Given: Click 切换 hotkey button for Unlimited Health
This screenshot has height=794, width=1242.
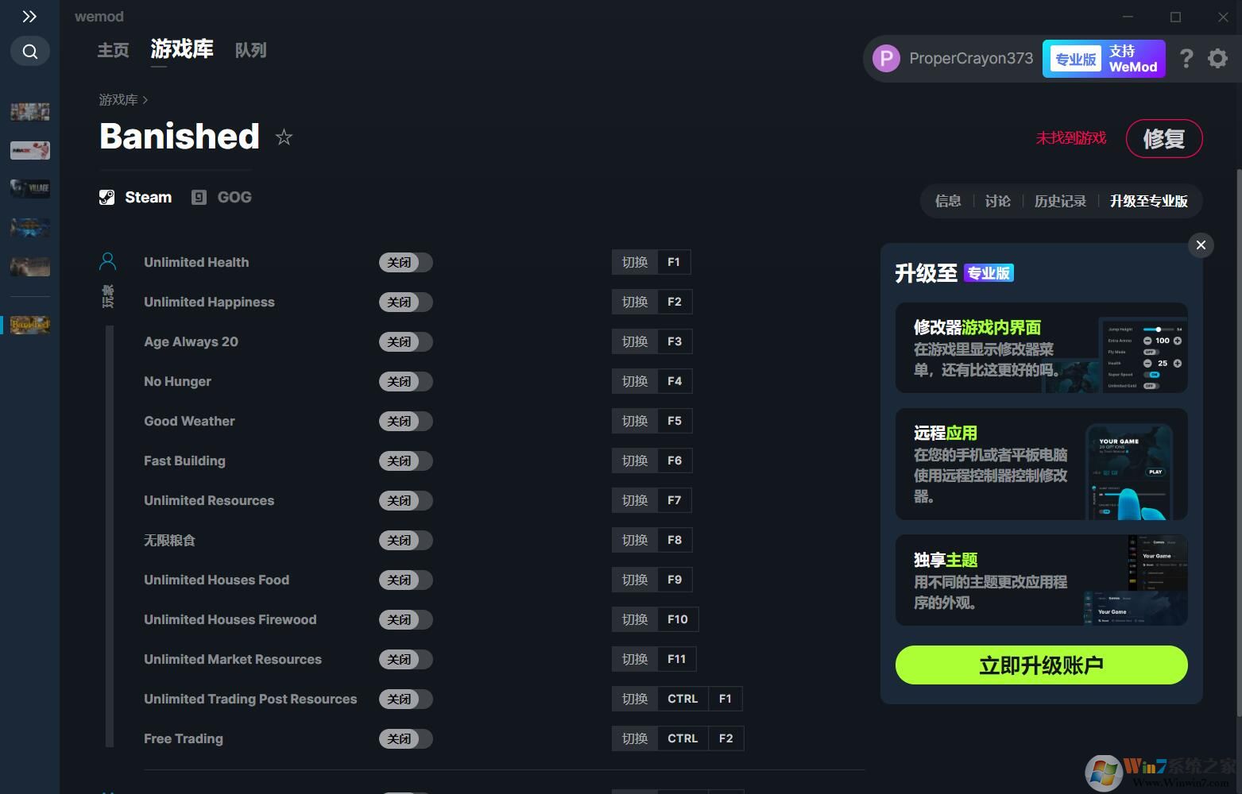Looking at the screenshot, I should [635, 262].
